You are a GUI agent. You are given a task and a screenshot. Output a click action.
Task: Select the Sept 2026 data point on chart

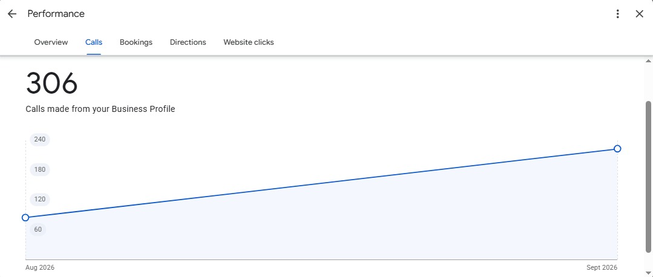(618, 149)
